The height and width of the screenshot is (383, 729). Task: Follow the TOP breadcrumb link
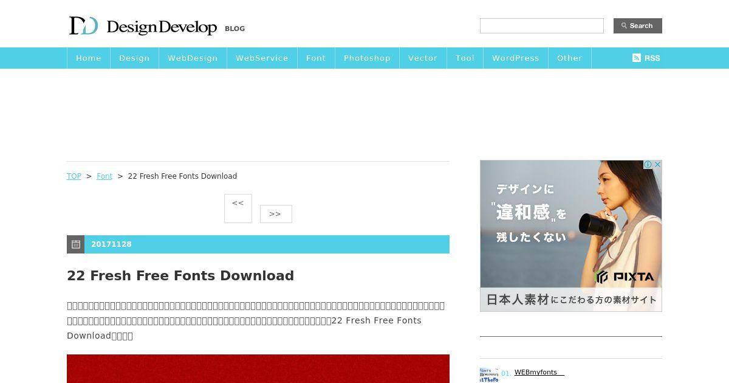pyautogui.click(x=74, y=176)
